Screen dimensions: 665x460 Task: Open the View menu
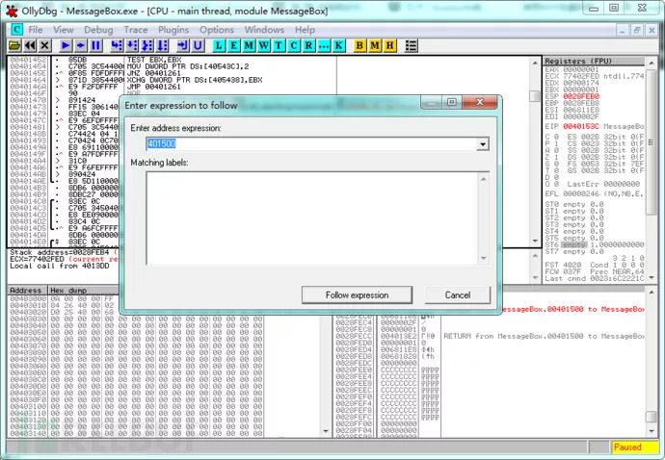coord(64,30)
